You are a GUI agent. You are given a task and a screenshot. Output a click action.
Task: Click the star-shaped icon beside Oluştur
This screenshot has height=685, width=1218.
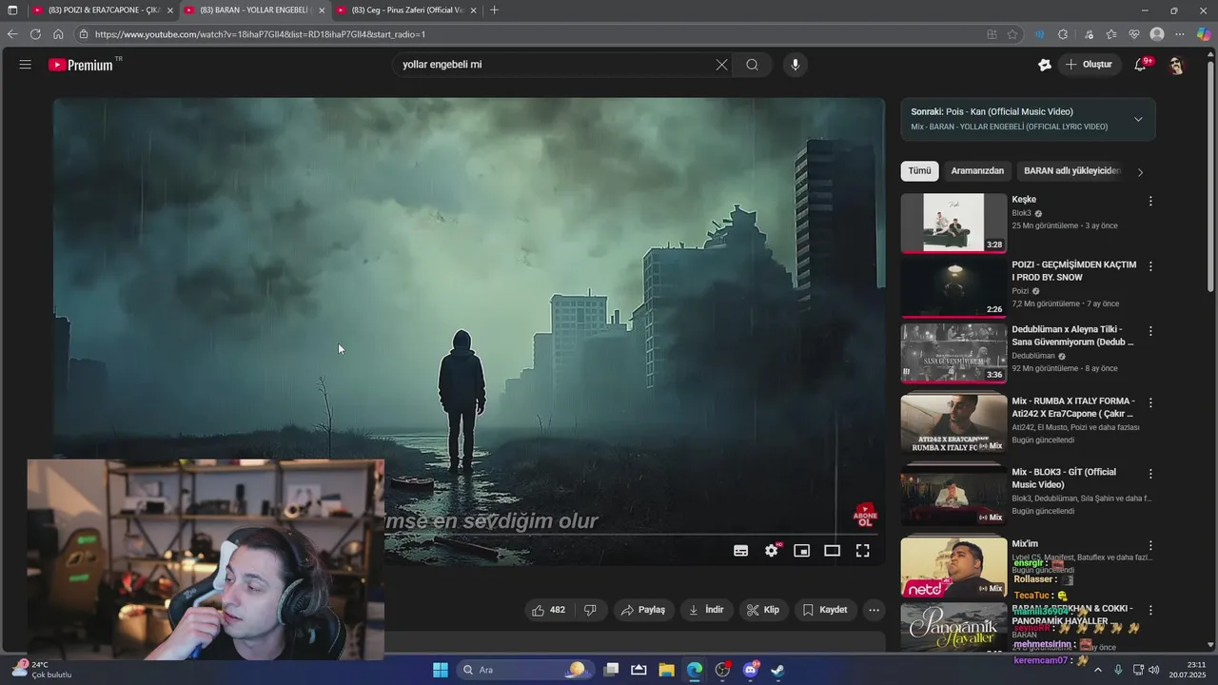point(1044,65)
